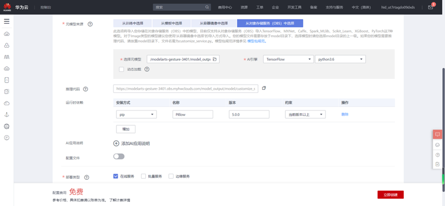Open the mail notifications icon
The image size is (445, 206).
[x=431, y=7]
